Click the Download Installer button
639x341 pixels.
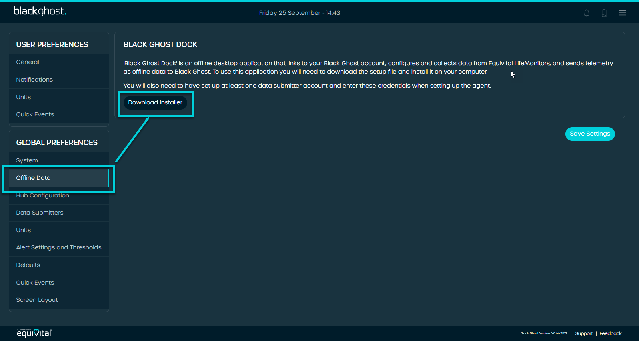point(155,102)
